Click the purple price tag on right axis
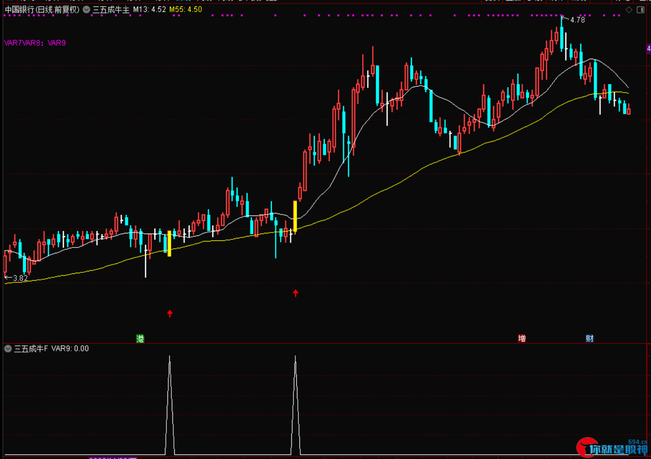Image resolution: width=651 pixels, height=459 pixels. [x=649, y=48]
